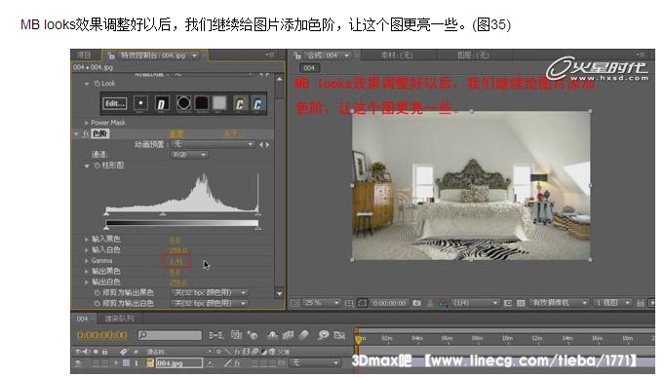Click the timeline search field
The image size is (665, 377).
[170, 335]
